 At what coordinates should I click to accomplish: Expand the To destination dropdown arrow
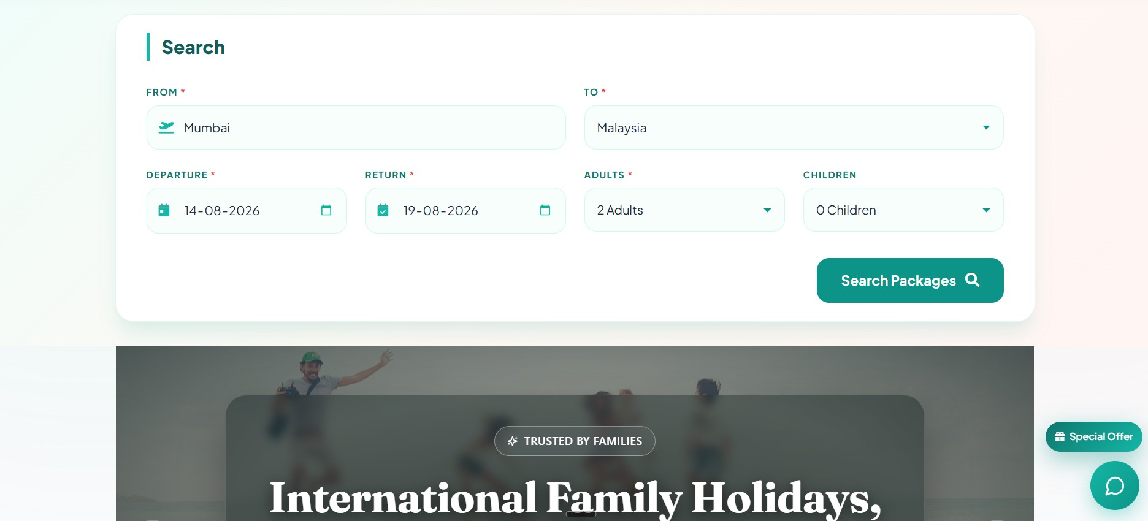point(986,127)
